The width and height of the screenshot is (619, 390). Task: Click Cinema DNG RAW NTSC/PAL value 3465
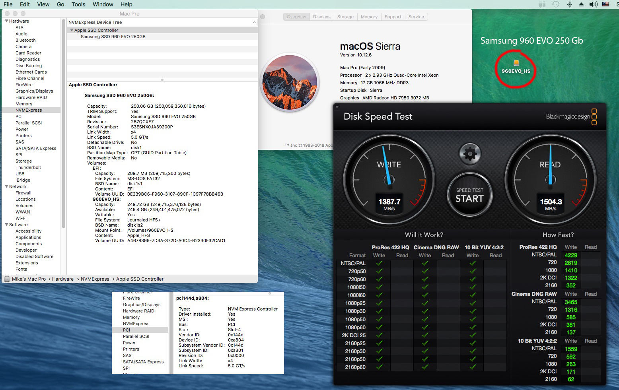click(x=571, y=302)
